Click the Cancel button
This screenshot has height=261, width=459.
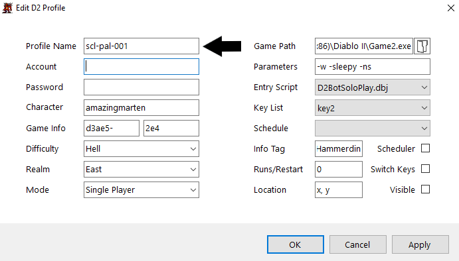pos(358,244)
